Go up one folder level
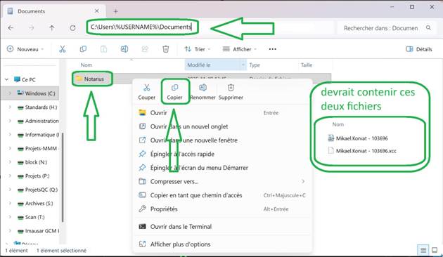Screen dimensions: 443x257 52,27
